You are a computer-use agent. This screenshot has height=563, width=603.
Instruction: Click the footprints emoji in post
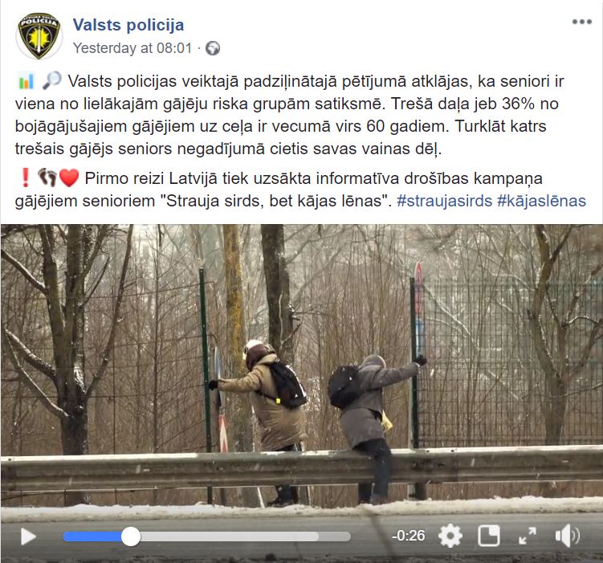47,177
